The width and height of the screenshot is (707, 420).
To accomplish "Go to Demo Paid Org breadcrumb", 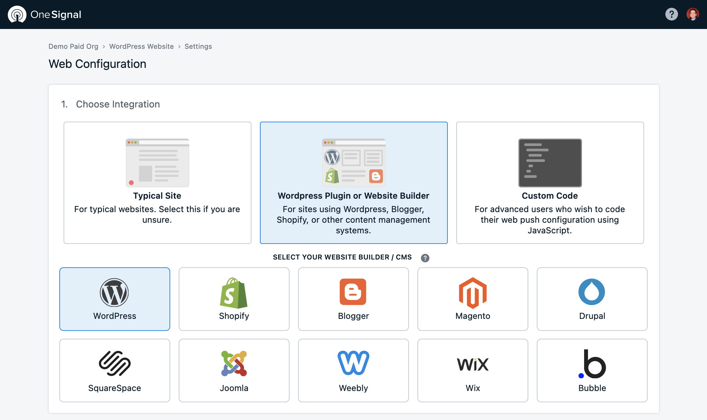I will tap(73, 46).
